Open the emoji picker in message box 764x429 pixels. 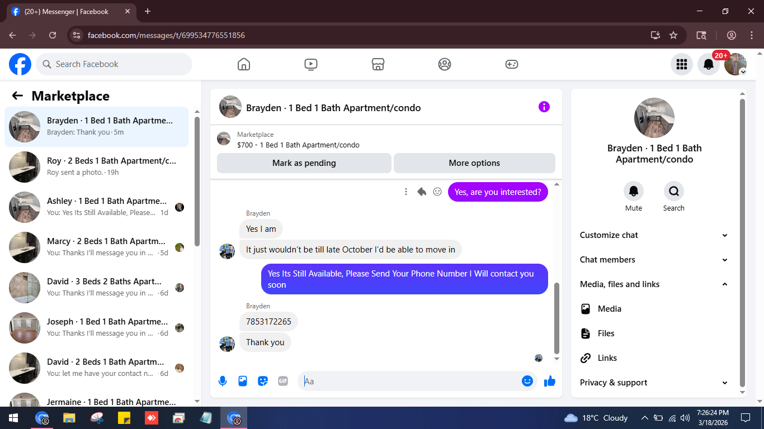[527, 381]
